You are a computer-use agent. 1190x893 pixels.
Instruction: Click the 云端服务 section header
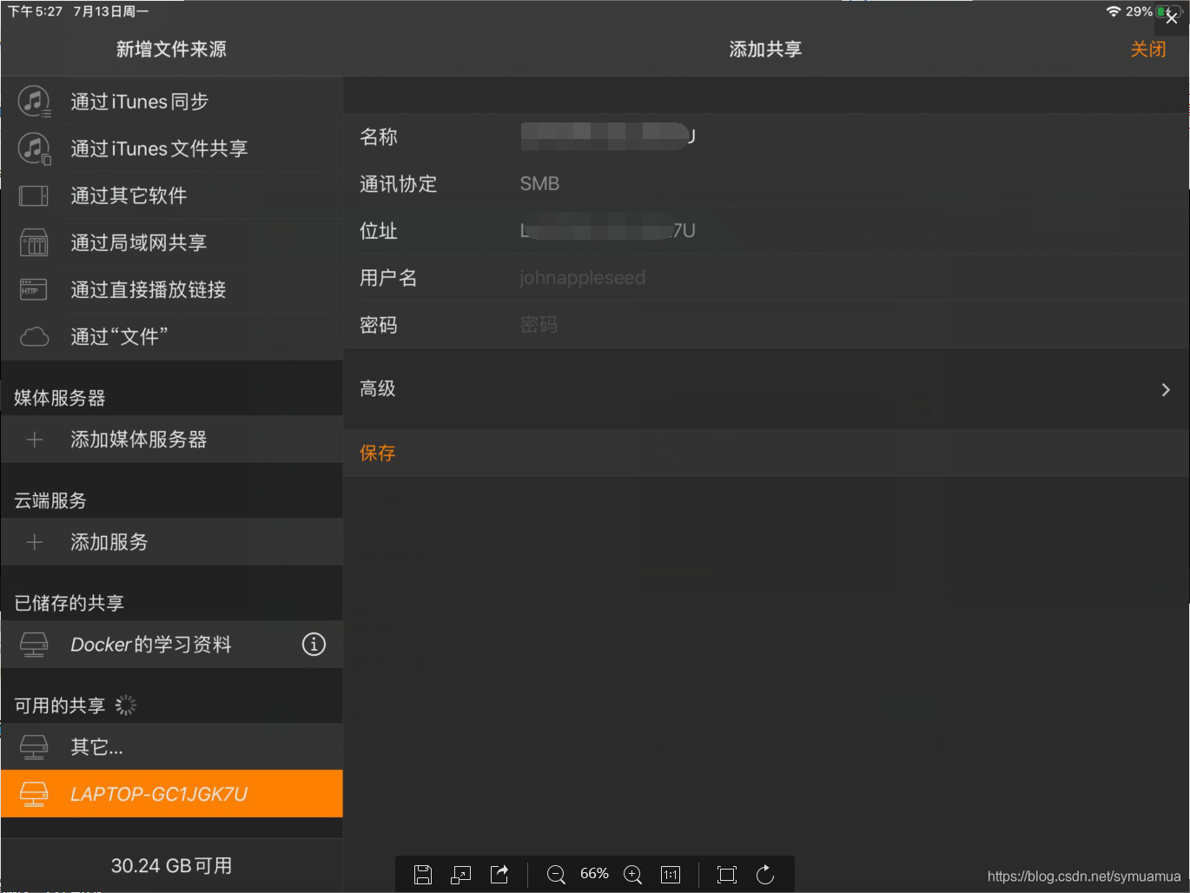pos(50,500)
